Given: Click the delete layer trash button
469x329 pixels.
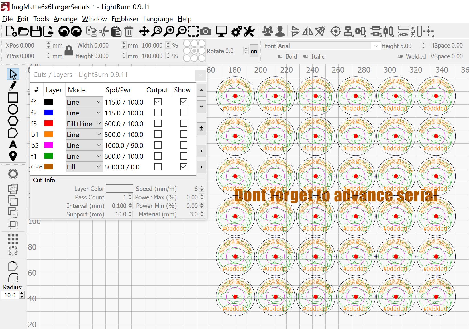Looking at the screenshot, I should click(x=201, y=129).
